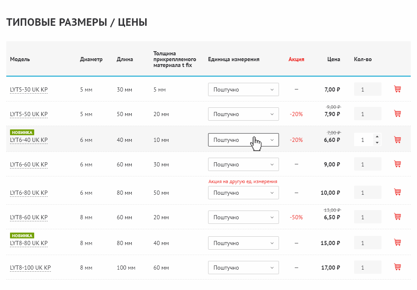Click cart icon for LYT5-50 UK KP
The image size is (417, 290).
tap(397, 114)
